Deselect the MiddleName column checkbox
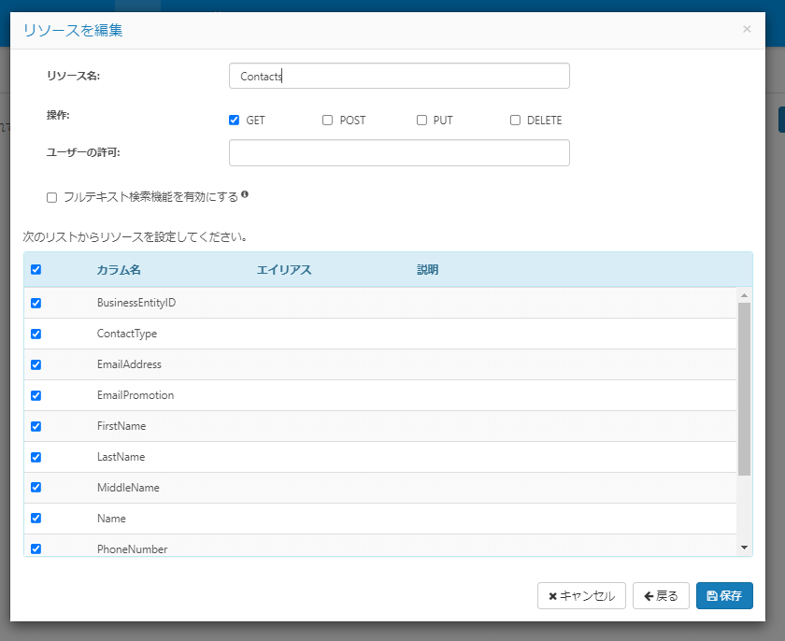The width and height of the screenshot is (785, 641). 36,488
